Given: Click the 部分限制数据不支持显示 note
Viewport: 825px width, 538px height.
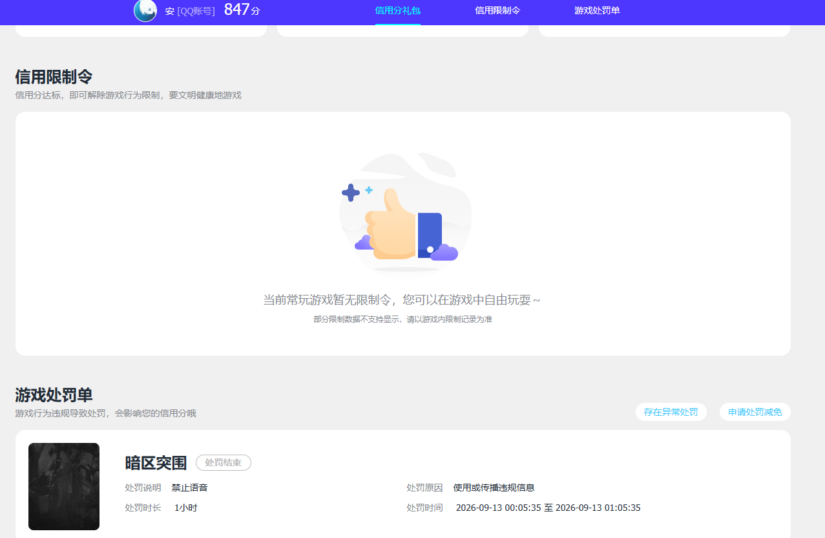Looking at the screenshot, I should [x=402, y=319].
